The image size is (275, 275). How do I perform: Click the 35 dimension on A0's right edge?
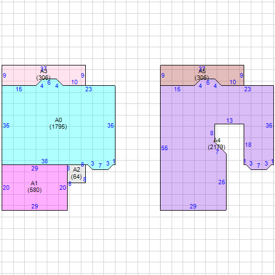tap(111, 125)
